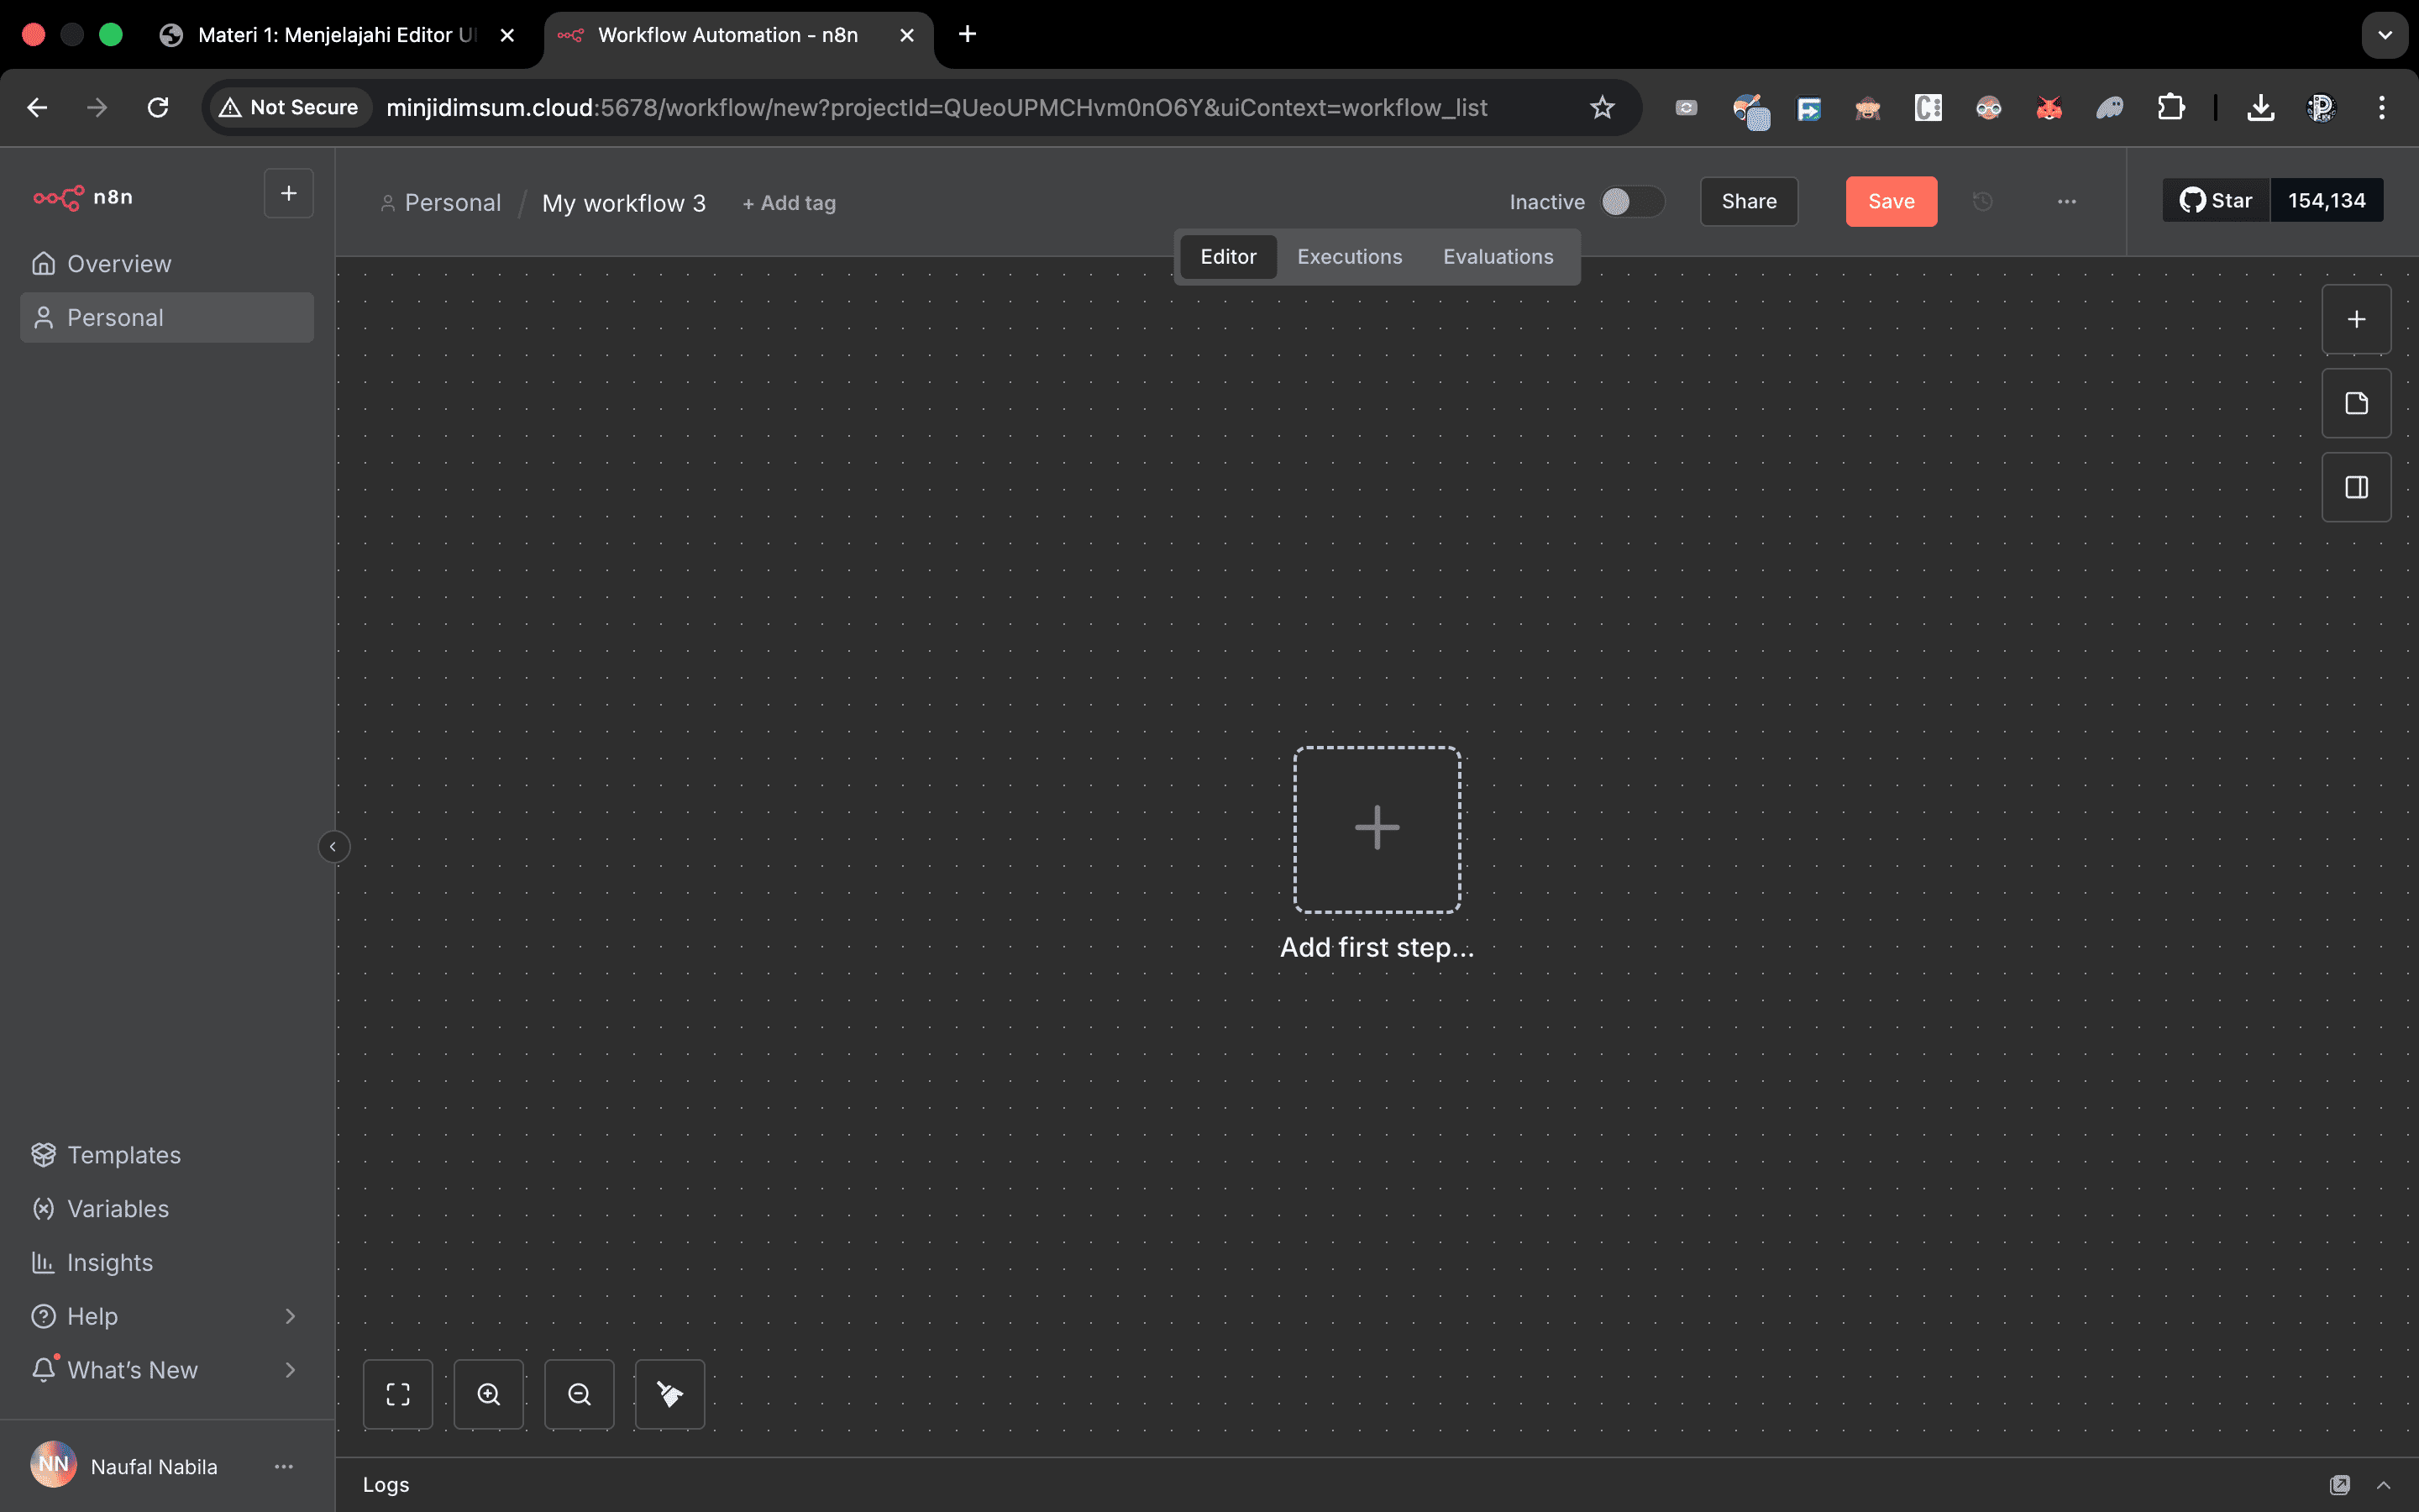Zoom out on the workflow canvas
This screenshot has width=2419, height=1512.
tap(580, 1394)
